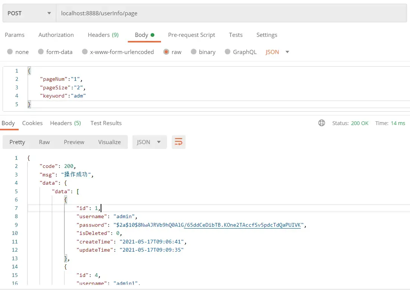This screenshot has height=290, width=410.
Task: Open the JSON body format dropdown
Action: [x=277, y=52]
